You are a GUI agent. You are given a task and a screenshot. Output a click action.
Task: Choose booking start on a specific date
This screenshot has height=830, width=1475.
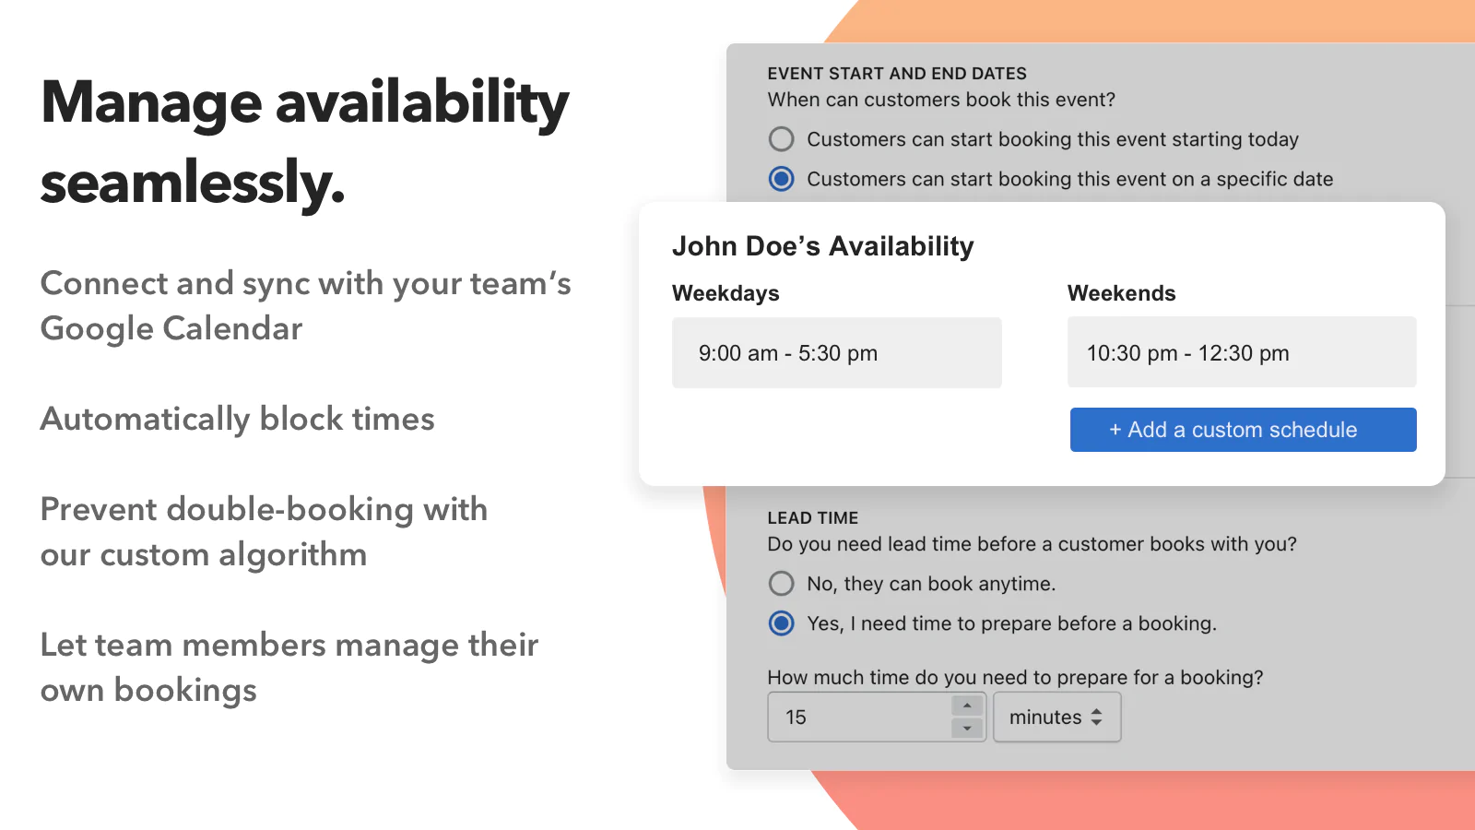(782, 179)
